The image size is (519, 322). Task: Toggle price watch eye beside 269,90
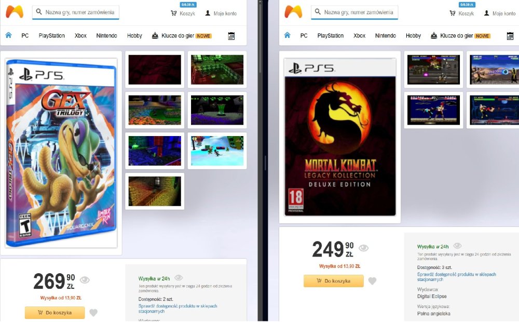pos(85,280)
